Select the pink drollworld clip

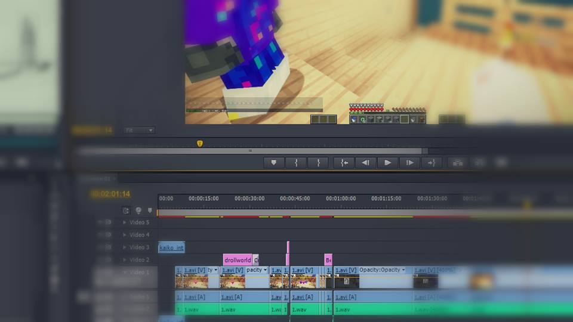coord(238,260)
